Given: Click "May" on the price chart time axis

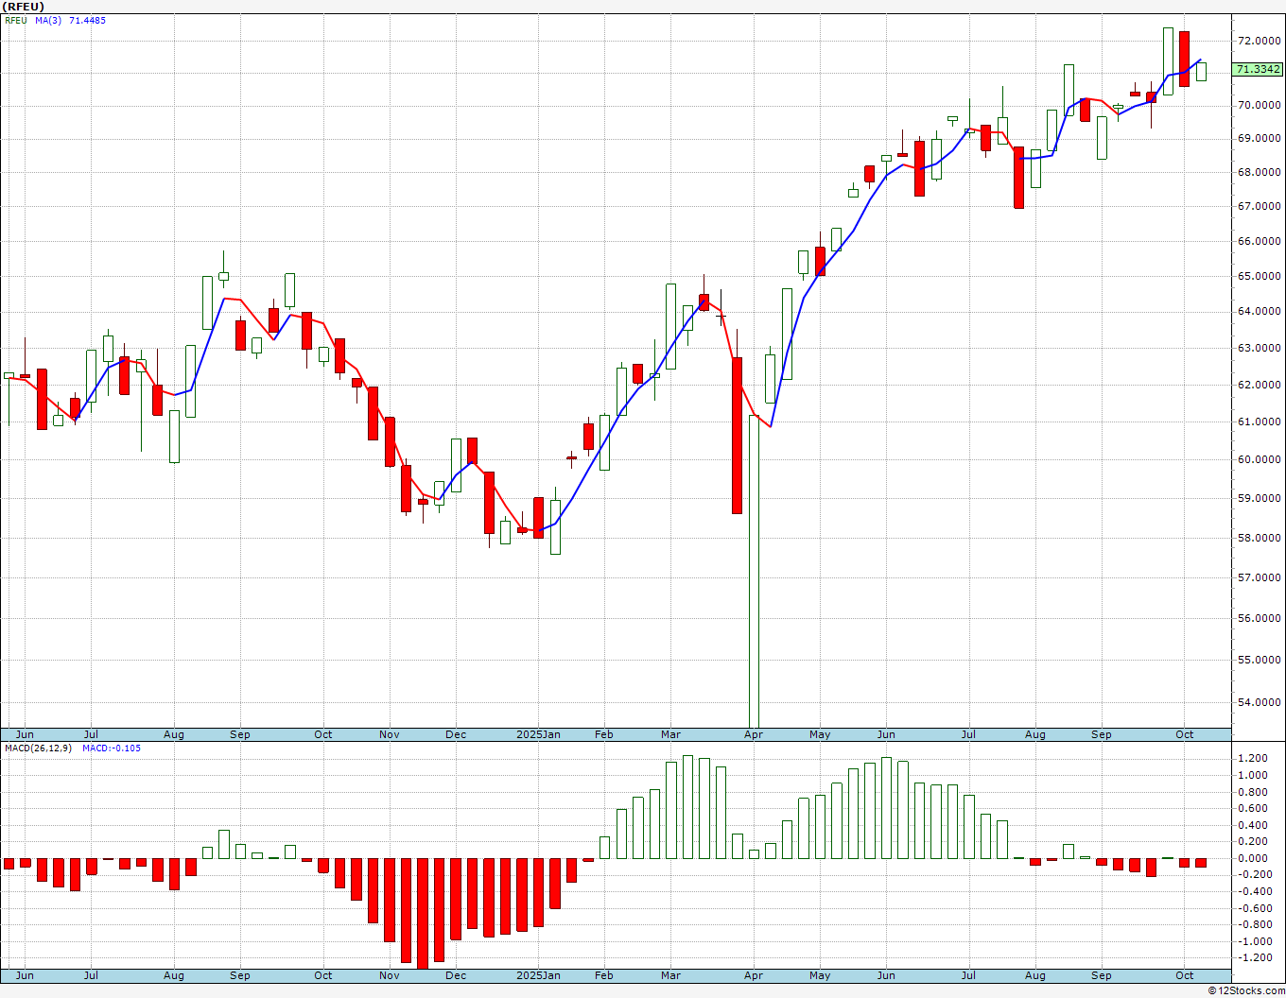Looking at the screenshot, I should point(820,734).
